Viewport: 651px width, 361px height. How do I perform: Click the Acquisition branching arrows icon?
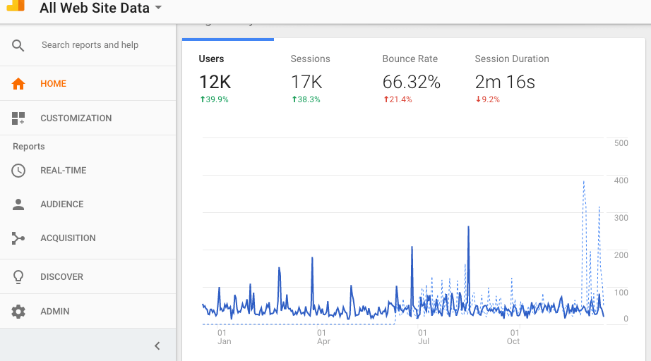[x=18, y=238]
